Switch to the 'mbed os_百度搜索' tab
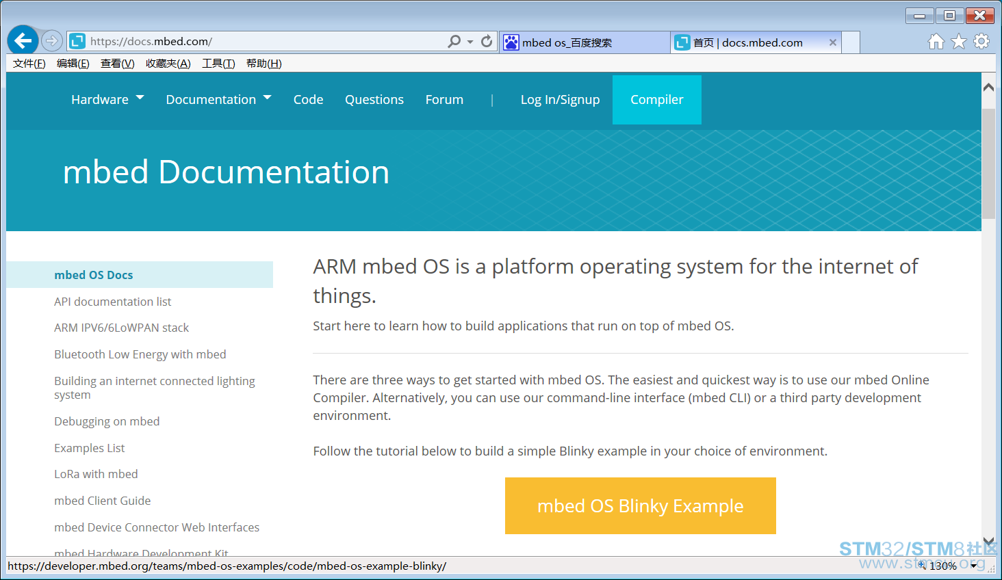The height and width of the screenshot is (580, 1002). tap(585, 42)
